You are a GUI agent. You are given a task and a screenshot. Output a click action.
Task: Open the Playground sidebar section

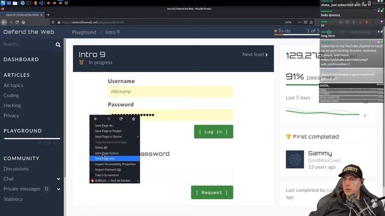click(23, 131)
